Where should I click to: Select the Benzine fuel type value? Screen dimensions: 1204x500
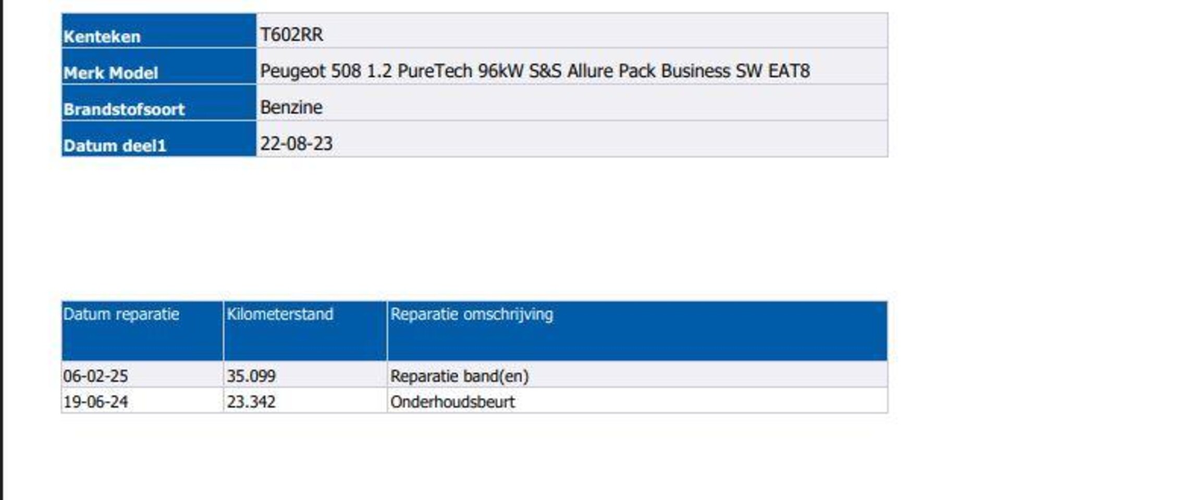coord(291,107)
